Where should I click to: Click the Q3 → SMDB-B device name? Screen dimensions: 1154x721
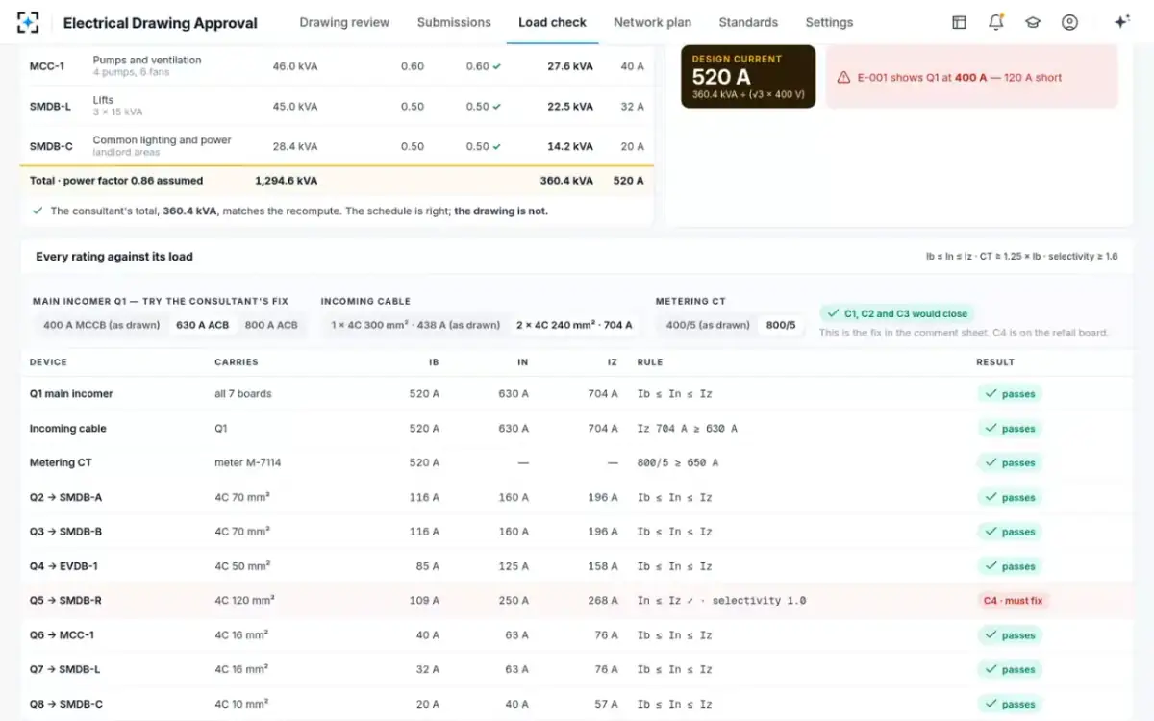tap(65, 532)
